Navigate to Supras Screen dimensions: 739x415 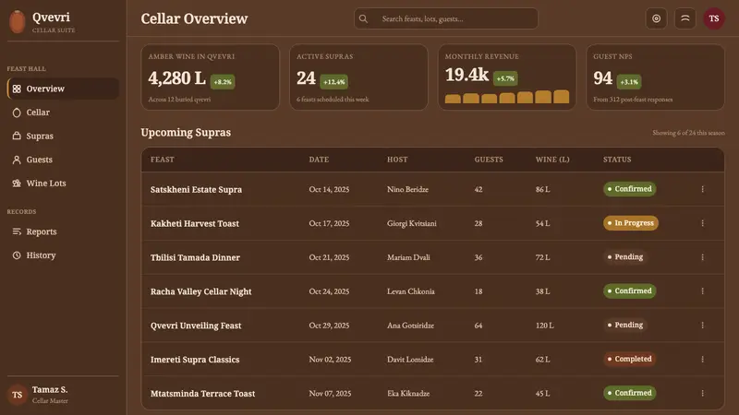(63, 136)
